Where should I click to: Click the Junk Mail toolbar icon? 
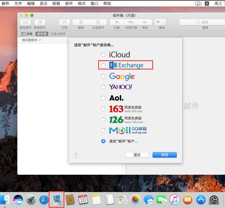[x=98, y=22]
